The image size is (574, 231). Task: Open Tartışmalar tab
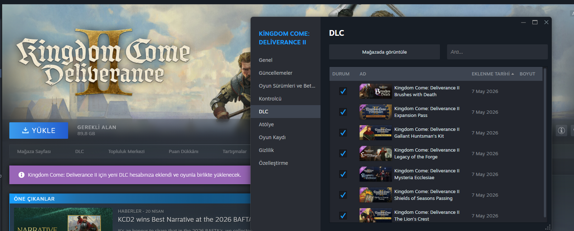(234, 152)
